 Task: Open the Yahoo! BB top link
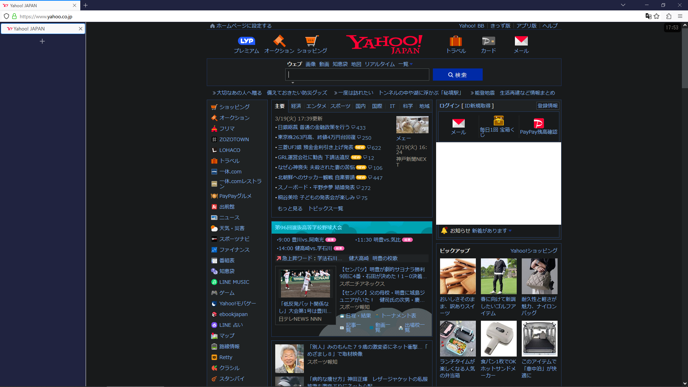472,26
